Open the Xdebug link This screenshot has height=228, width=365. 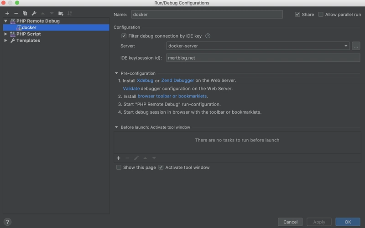(145, 81)
